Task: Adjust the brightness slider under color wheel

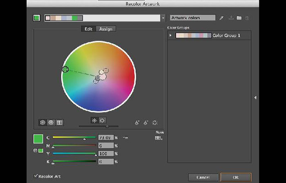Action: [x=98, y=126]
